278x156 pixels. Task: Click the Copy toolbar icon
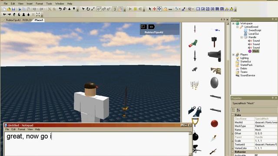(x=24, y=9)
